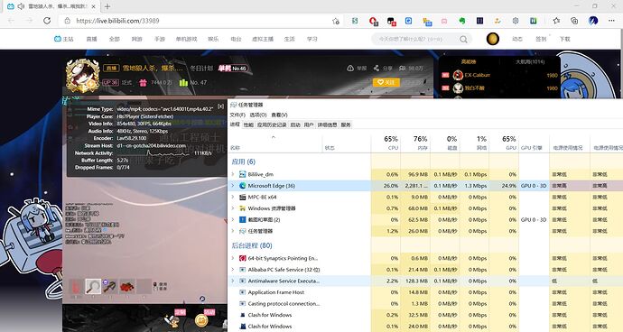The width and height of the screenshot is (623, 332).
Task: Toggle the yellow 关注 follow button
Action: (x=386, y=82)
